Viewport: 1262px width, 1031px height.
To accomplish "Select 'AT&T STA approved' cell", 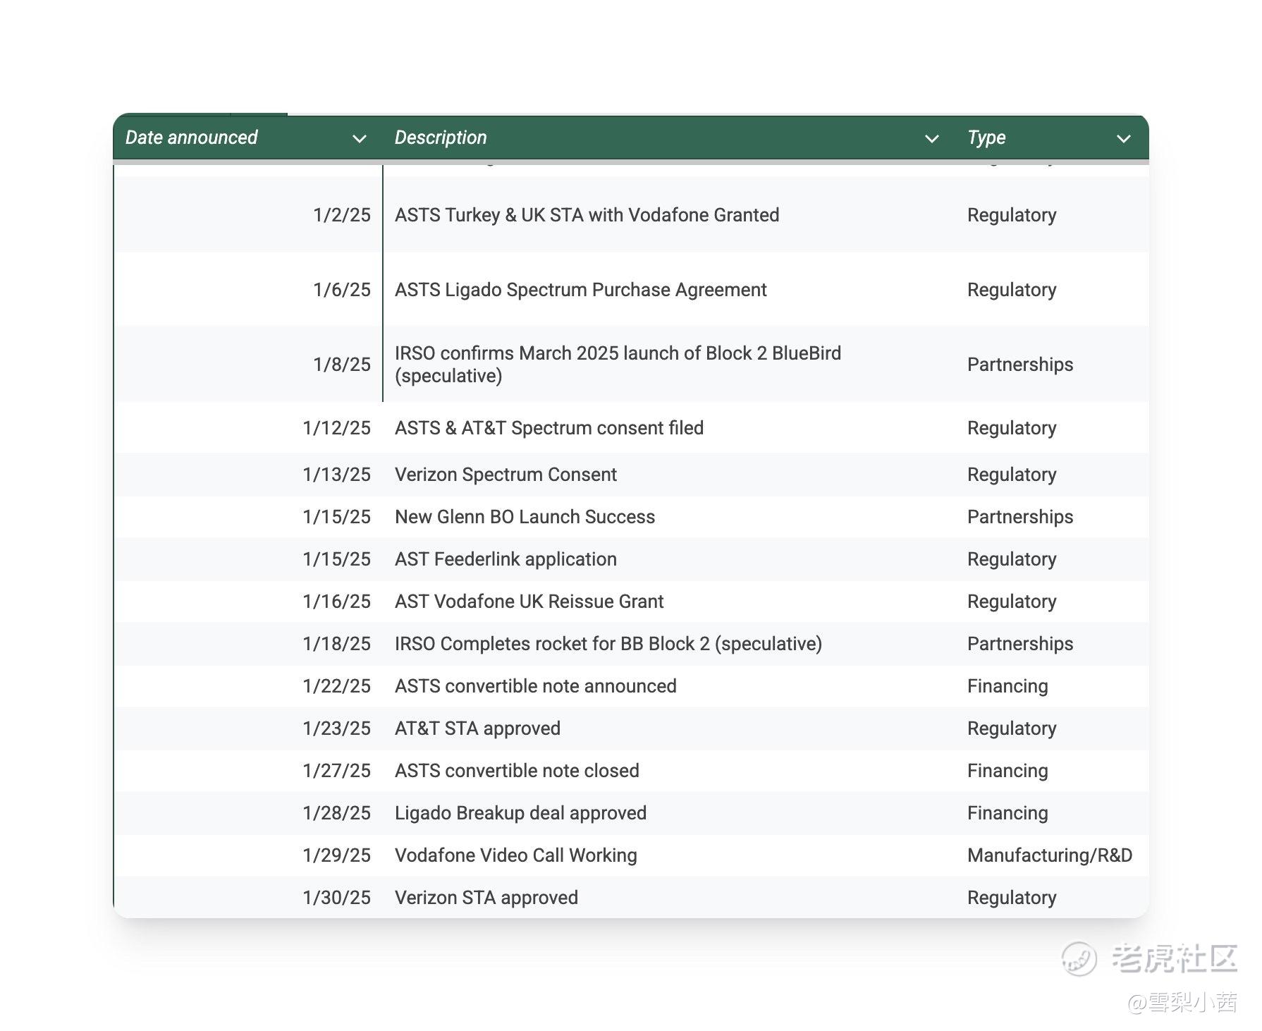I will pyautogui.click(x=477, y=728).
